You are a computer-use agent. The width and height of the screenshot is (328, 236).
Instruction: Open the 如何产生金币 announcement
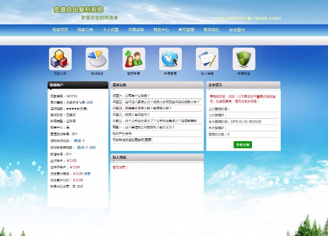click(122, 133)
